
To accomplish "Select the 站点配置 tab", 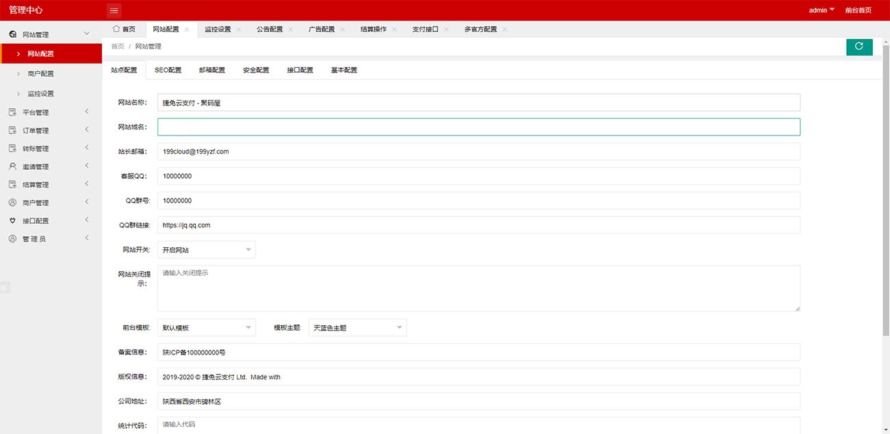I will [x=124, y=71].
